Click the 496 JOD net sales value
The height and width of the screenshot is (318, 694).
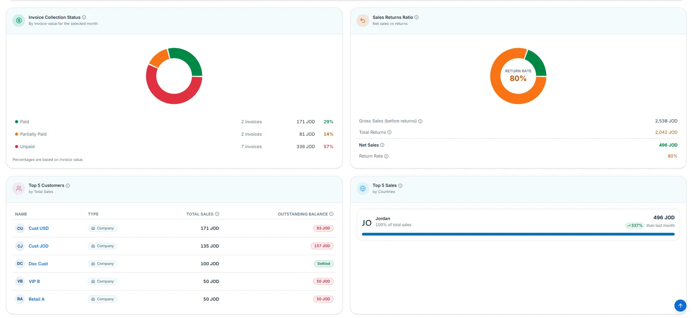coord(668,145)
